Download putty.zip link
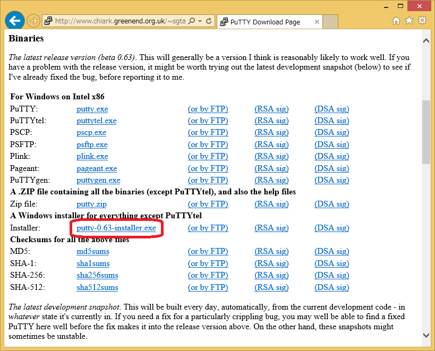The height and width of the screenshot is (351, 435). tap(91, 204)
